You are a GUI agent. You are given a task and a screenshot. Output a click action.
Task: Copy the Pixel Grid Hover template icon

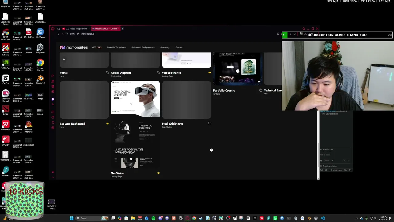210,124
